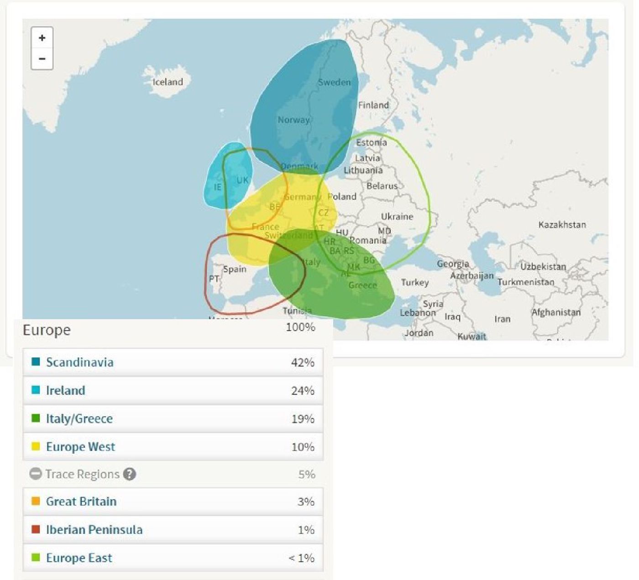Image resolution: width=639 pixels, height=580 pixels.
Task: Open the Scandinavia 42% ethnicity row
Action: click(x=173, y=362)
